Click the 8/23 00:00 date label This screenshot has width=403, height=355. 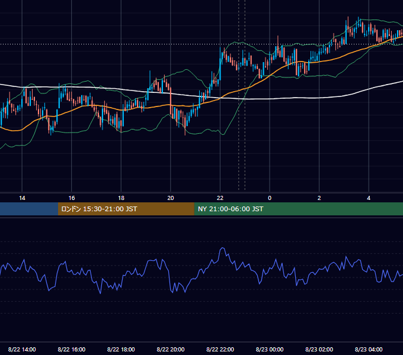pyautogui.click(x=270, y=349)
